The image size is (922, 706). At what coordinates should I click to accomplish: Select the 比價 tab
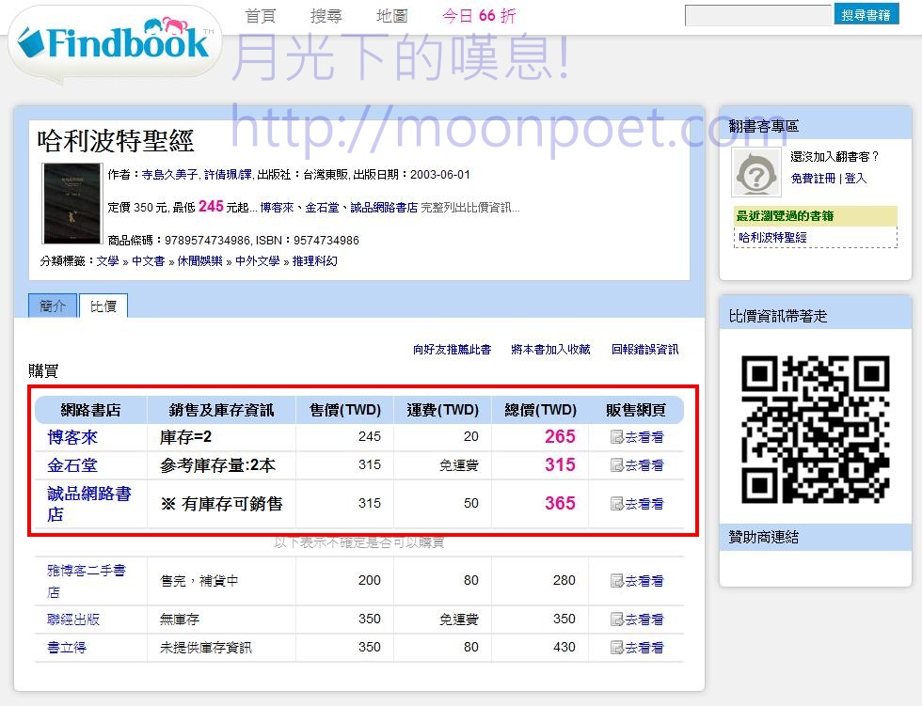103,306
